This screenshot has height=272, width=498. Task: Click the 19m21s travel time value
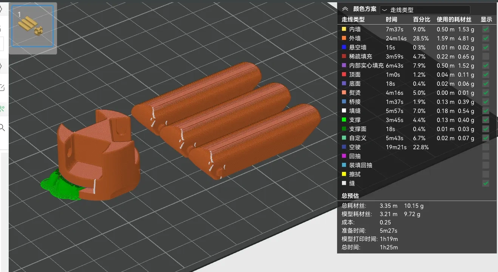(396, 147)
